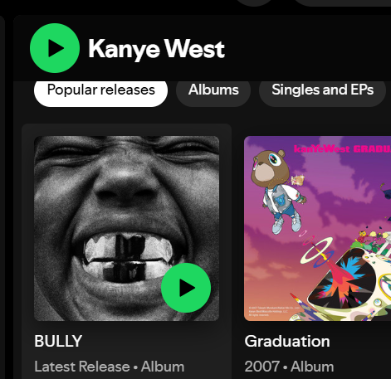Click the pink kanYeWest text on Graduation cover
Screen dimensions: 391x379
click(x=322, y=149)
